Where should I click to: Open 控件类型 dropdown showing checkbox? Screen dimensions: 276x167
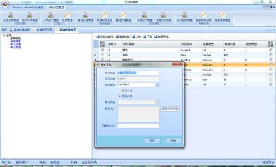pos(157,85)
